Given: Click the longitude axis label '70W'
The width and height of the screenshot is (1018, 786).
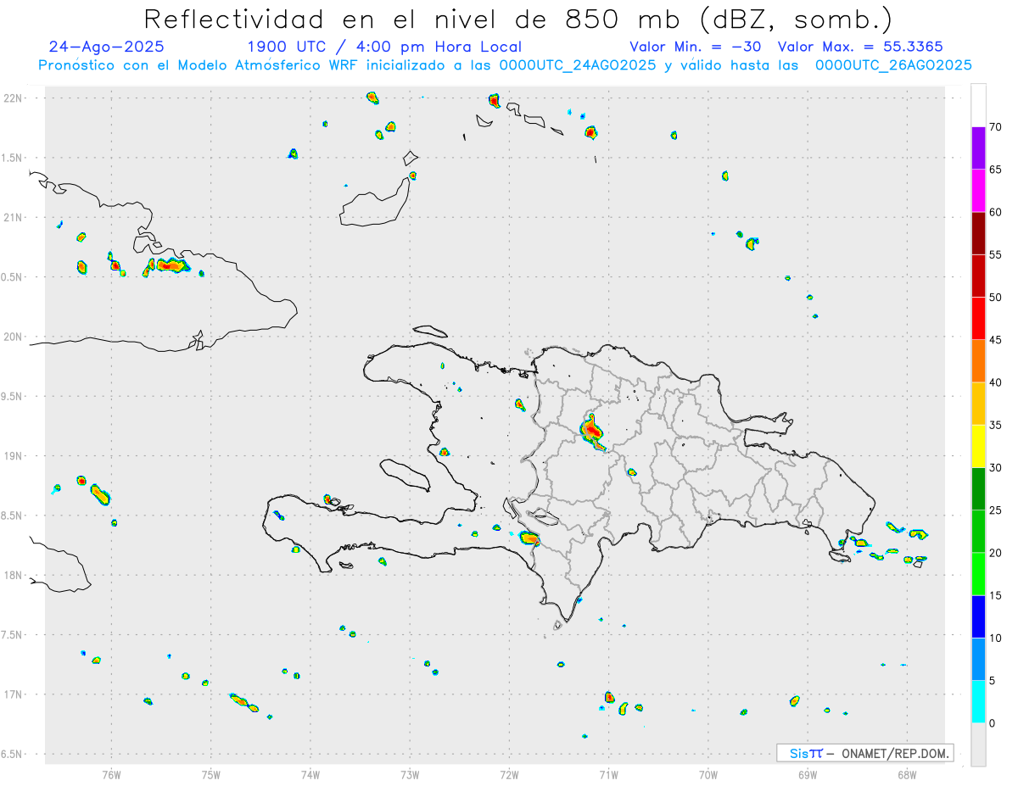Looking at the screenshot, I should [708, 774].
